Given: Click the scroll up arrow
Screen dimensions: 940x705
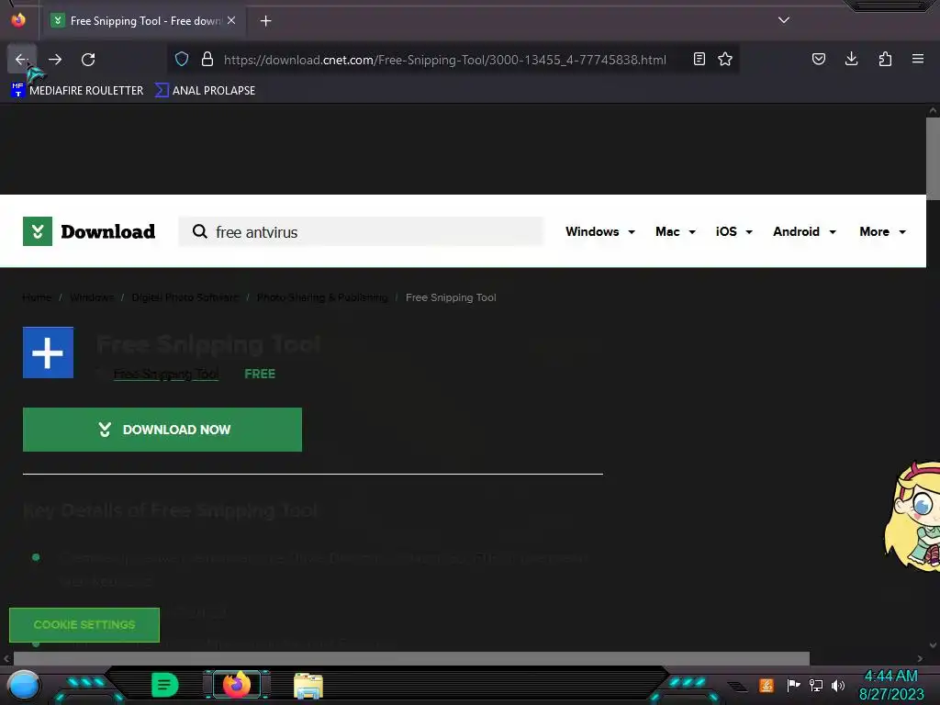Looking at the screenshot, I should [933, 110].
